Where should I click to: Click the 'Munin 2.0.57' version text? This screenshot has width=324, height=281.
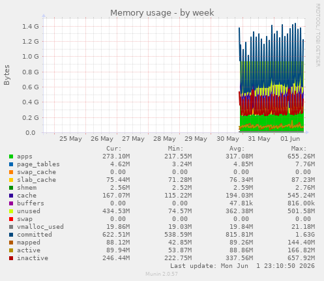pos(162,274)
